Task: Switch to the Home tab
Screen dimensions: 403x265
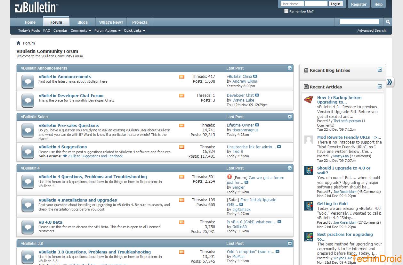Action: 30,22
